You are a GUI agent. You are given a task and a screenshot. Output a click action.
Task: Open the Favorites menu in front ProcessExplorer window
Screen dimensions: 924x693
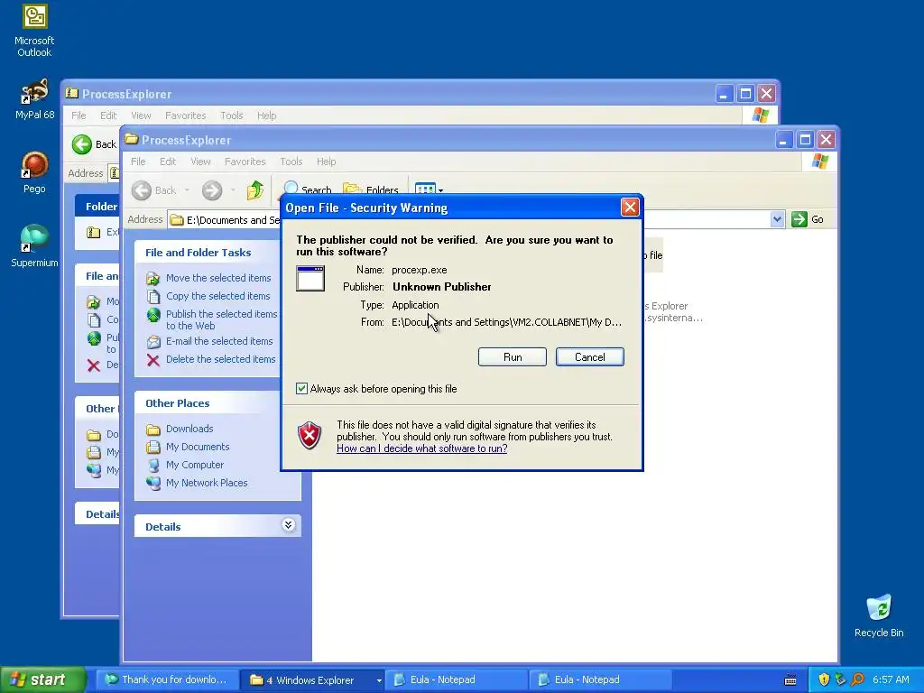pos(245,162)
